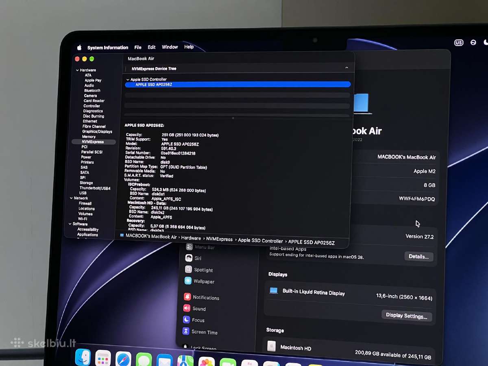The width and height of the screenshot is (488, 366).
Task: Click the Menu Bar icon in System Settings
Action: pyautogui.click(x=189, y=246)
